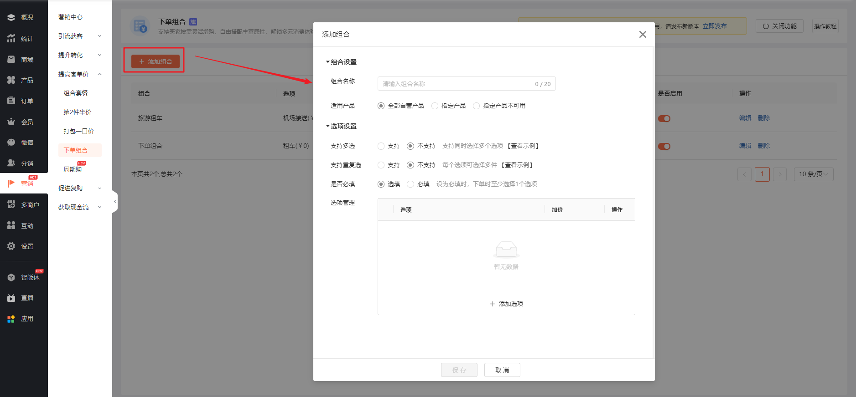Click 添加选项 to add an option
The width and height of the screenshot is (856, 397).
pos(506,304)
